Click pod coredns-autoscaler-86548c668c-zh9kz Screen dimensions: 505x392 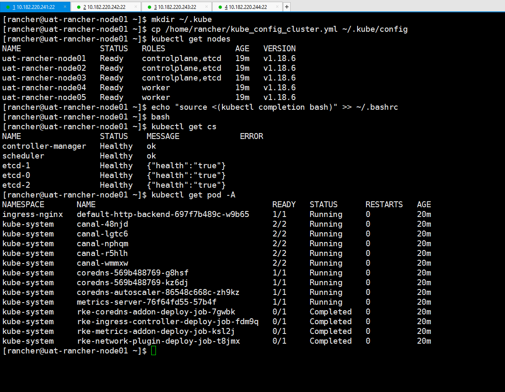(x=158, y=292)
